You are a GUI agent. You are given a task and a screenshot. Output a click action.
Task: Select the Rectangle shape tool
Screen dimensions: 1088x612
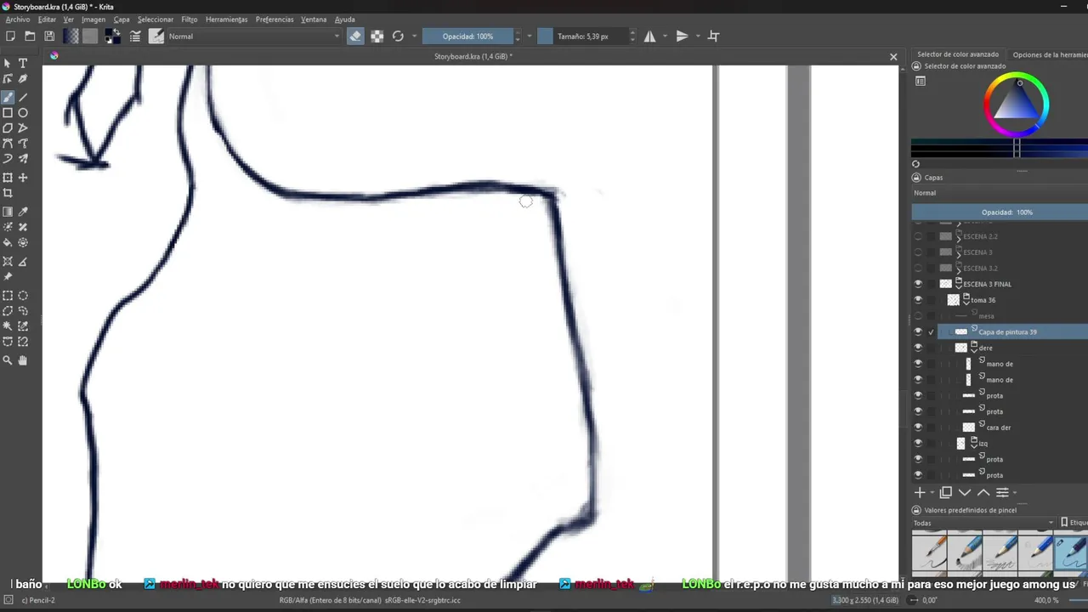tap(8, 112)
